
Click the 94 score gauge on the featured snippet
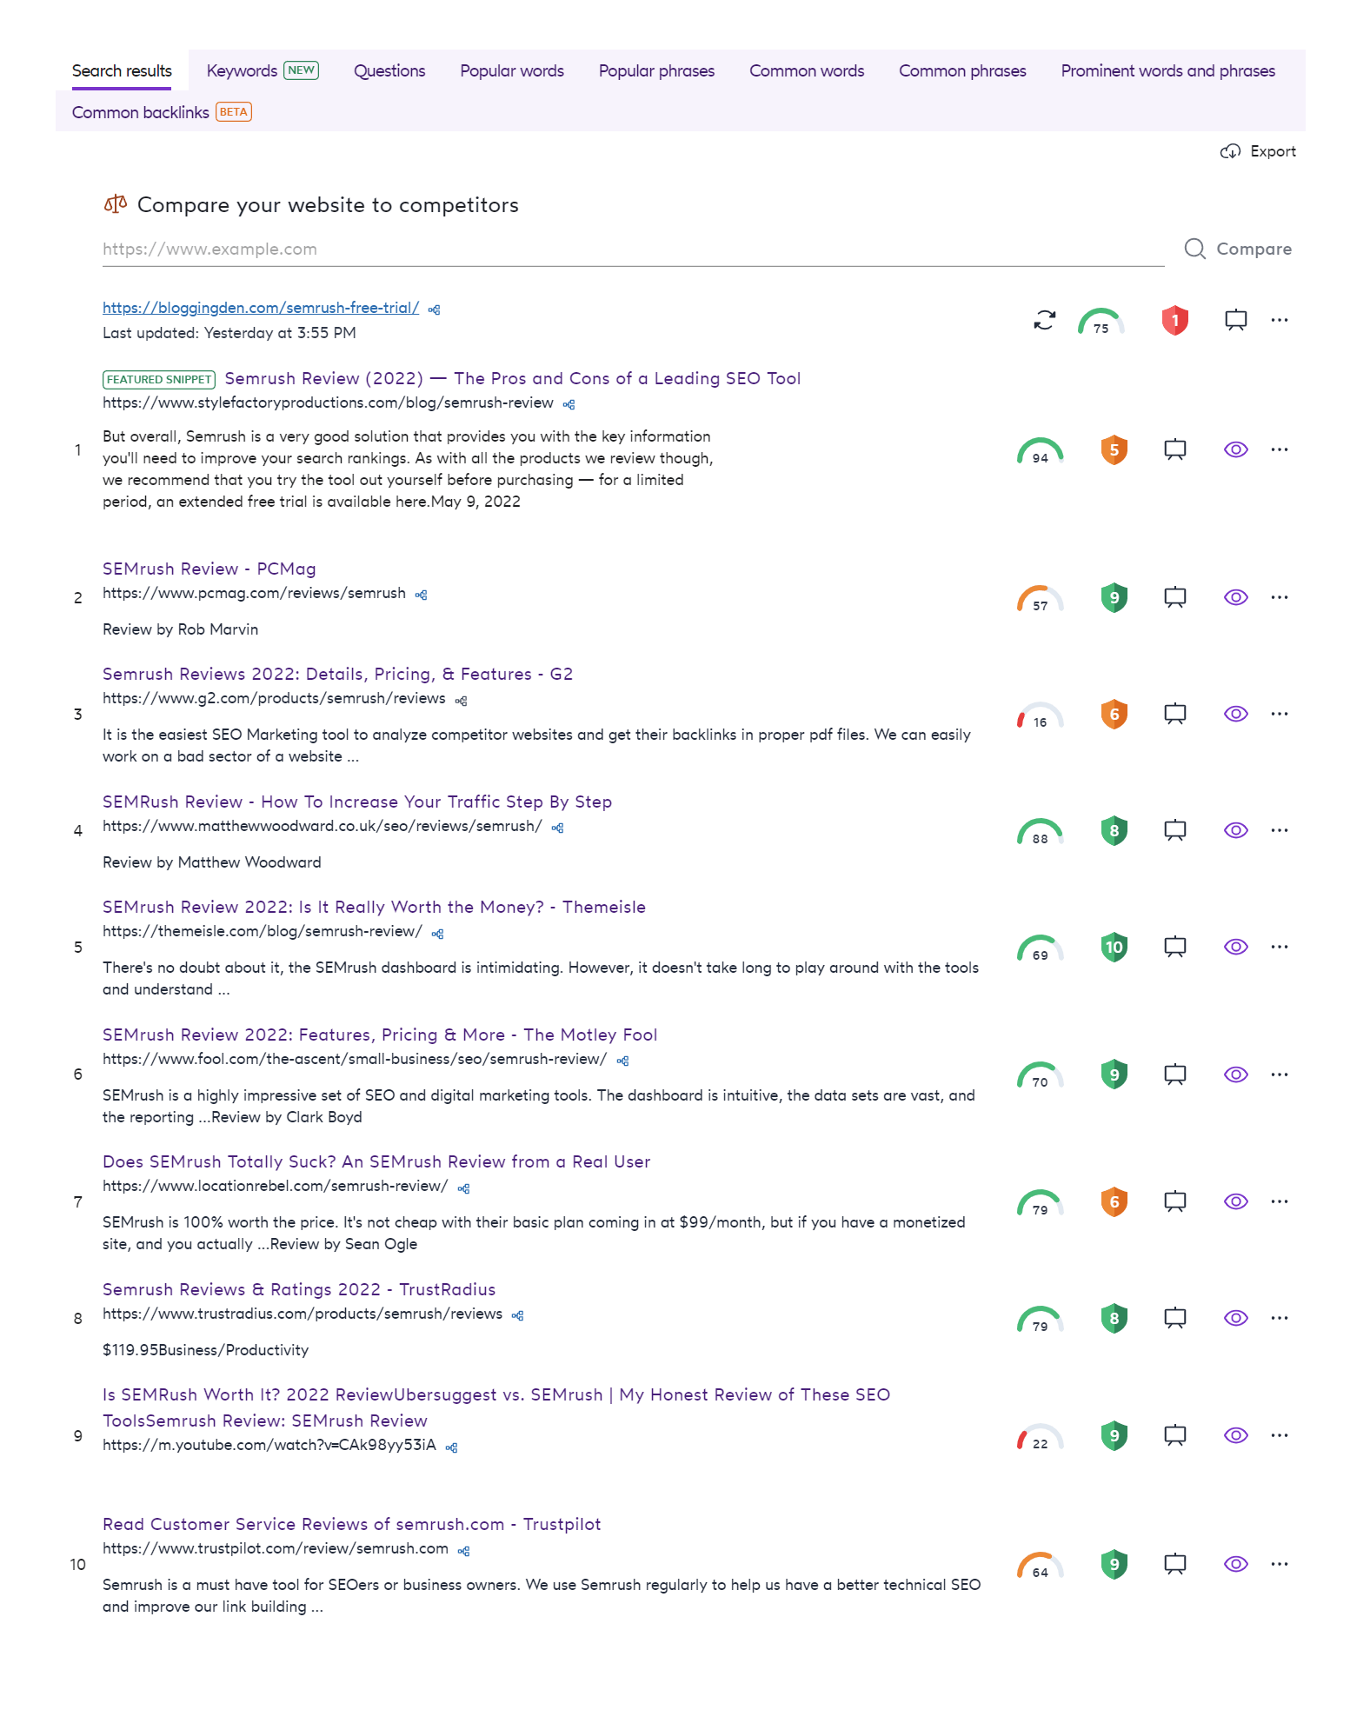click(1040, 450)
